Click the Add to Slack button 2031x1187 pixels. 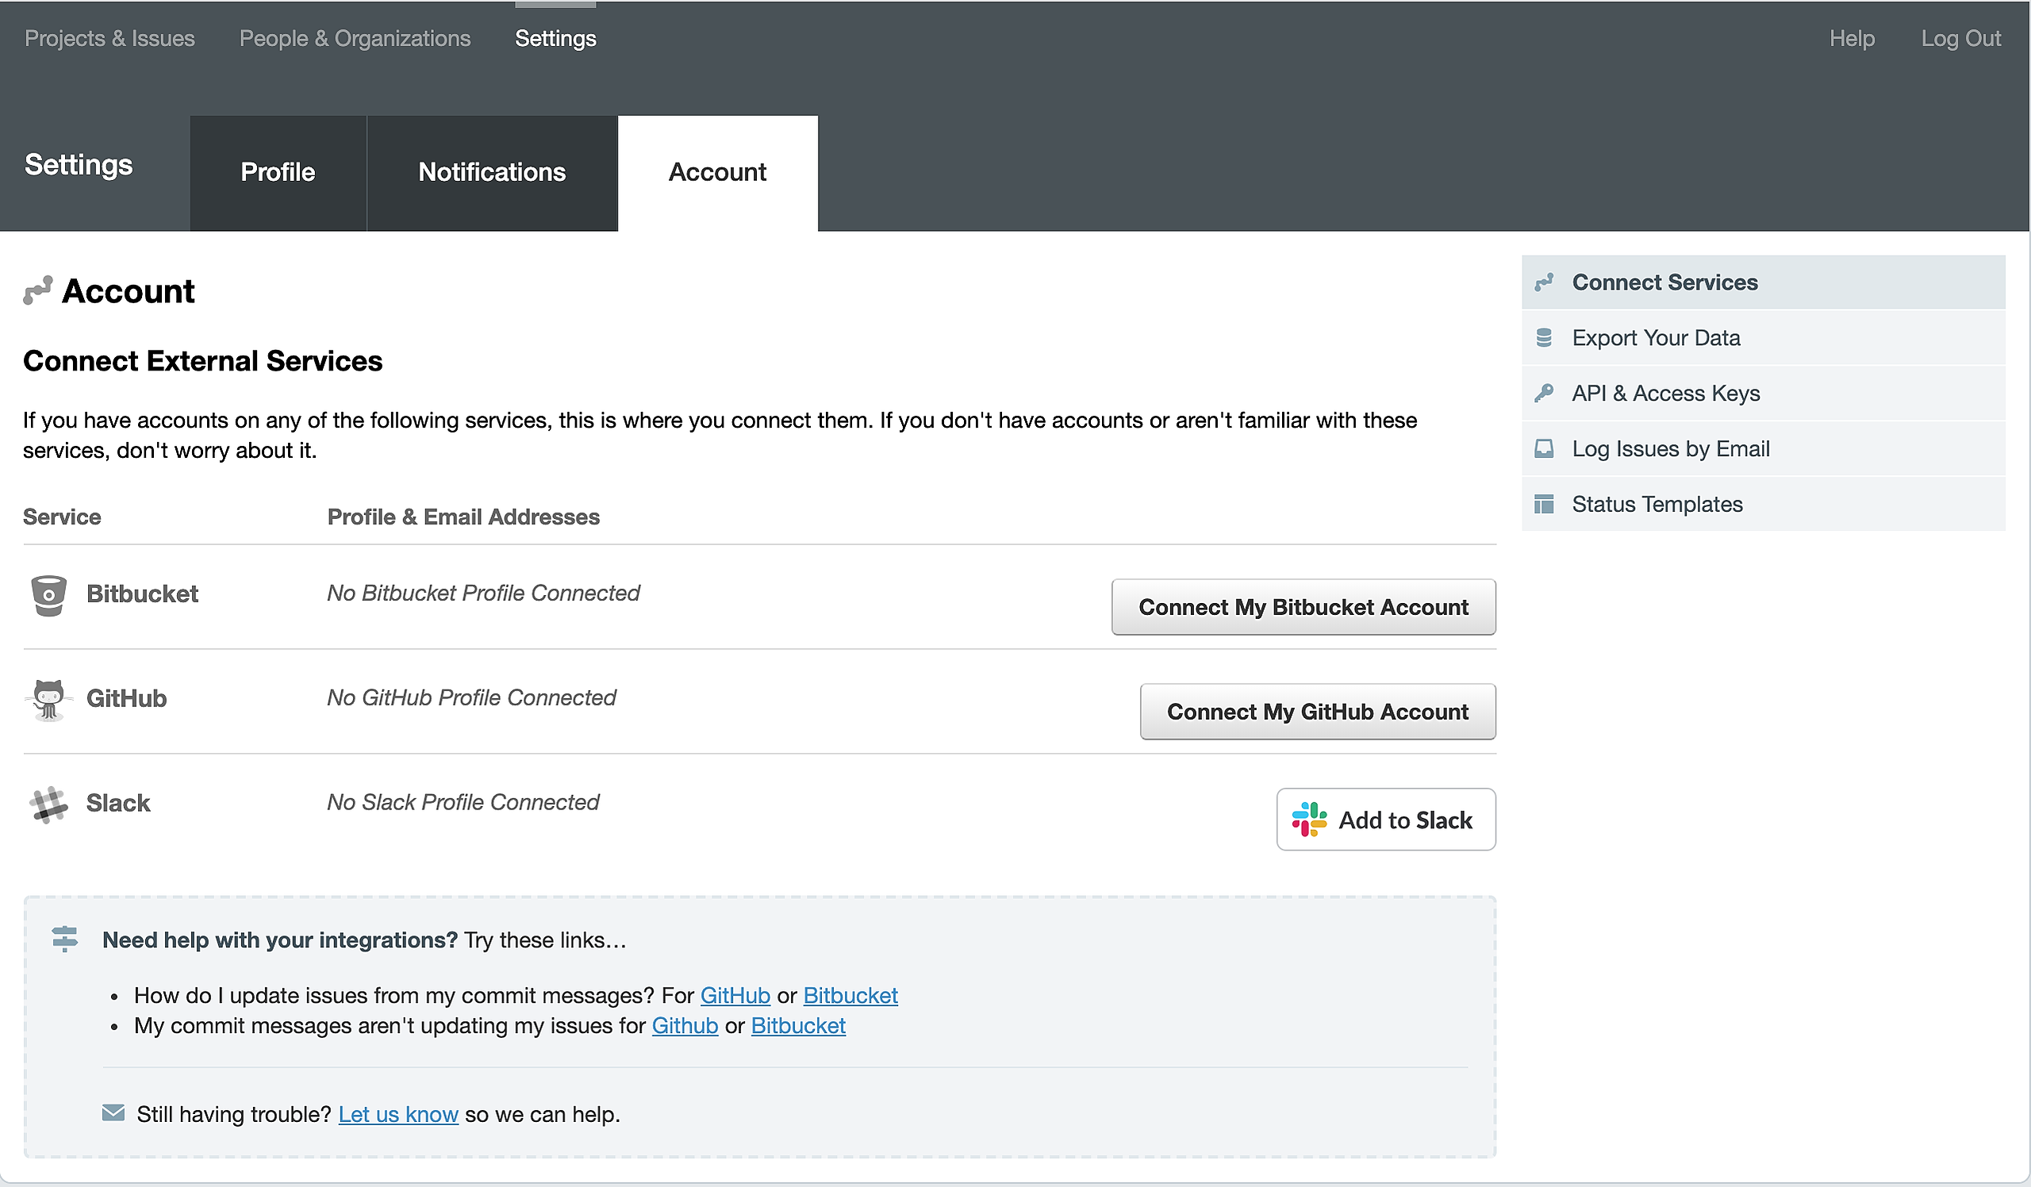pos(1385,820)
